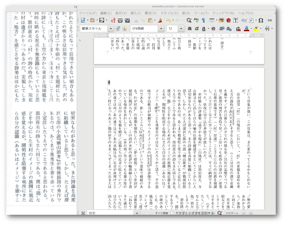Click the New Document icon

tap(83, 20)
